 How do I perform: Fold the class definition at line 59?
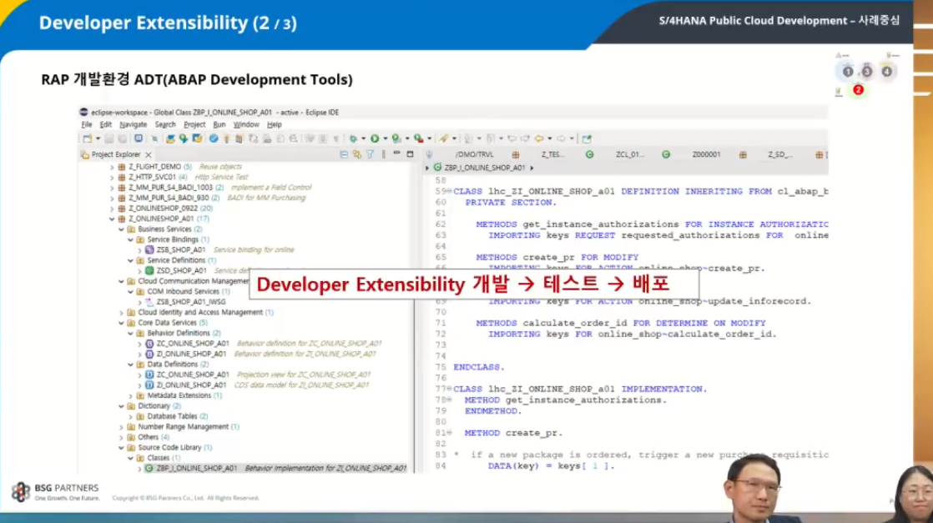tap(450, 192)
